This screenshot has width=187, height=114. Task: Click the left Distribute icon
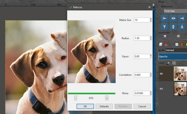(165, 36)
